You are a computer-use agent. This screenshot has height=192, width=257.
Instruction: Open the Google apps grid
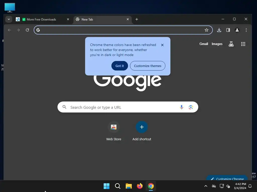tap(243, 44)
